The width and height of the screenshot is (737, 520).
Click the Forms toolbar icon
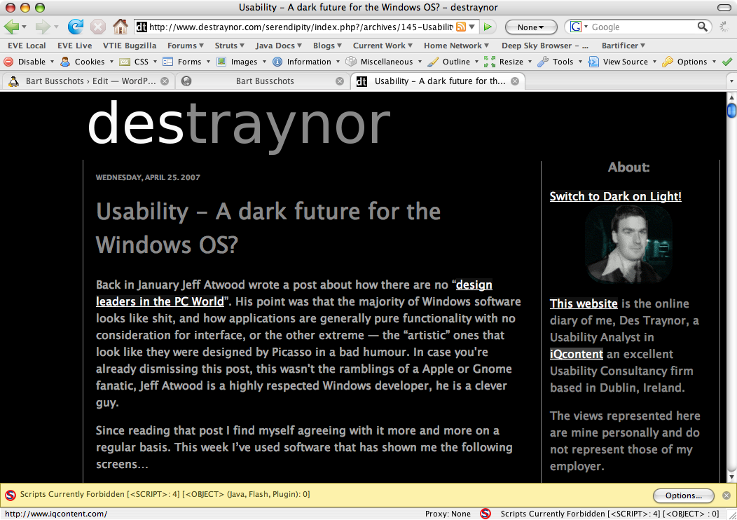(x=168, y=62)
